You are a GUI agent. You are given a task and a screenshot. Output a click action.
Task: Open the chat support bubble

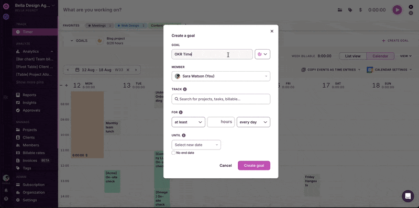[x=408, y=196]
